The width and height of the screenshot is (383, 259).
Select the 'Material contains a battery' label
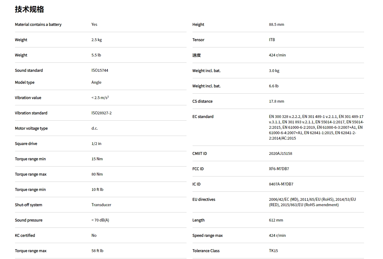point(38,25)
